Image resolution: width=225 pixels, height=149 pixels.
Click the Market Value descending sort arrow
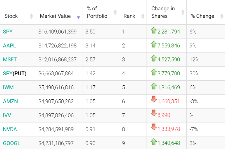[78, 17]
